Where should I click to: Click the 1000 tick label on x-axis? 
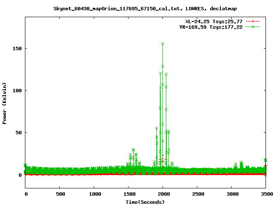(95, 194)
